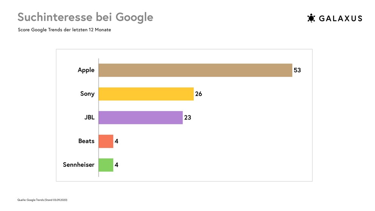The width and height of the screenshot is (375, 211).
Task: Click the value 53 next to Apple
Action: tap(297, 70)
